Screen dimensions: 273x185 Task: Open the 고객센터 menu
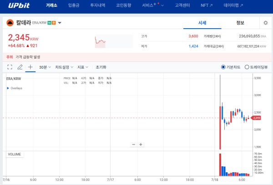pyautogui.click(x=182, y=5)
